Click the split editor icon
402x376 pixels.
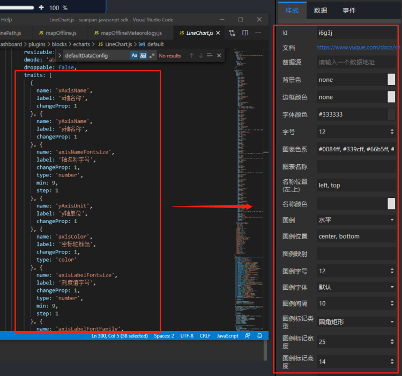[x=245, y=33]
